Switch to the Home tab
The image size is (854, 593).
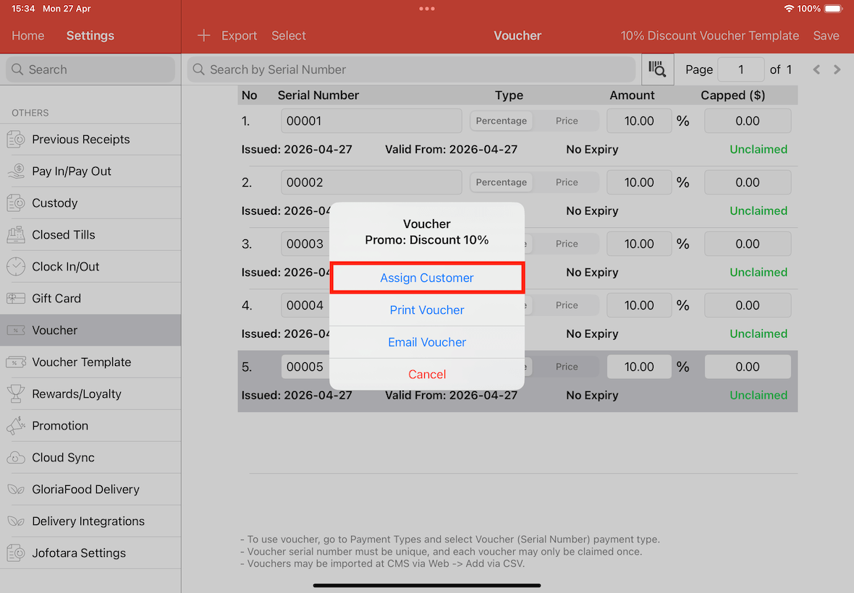[28, 35]
